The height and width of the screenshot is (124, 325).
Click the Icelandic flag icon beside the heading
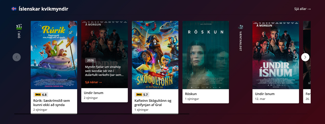tap(14, 9)
